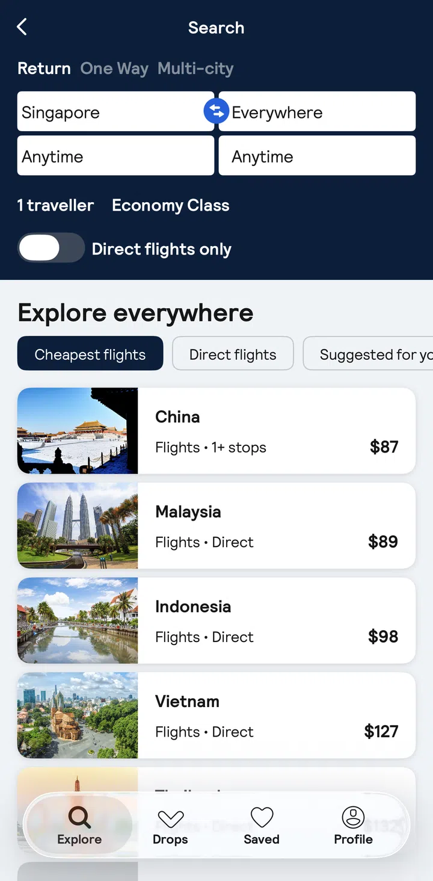433x881 pixels.
Task: Open the departure Anytime date picker
Action: (115, 156)
